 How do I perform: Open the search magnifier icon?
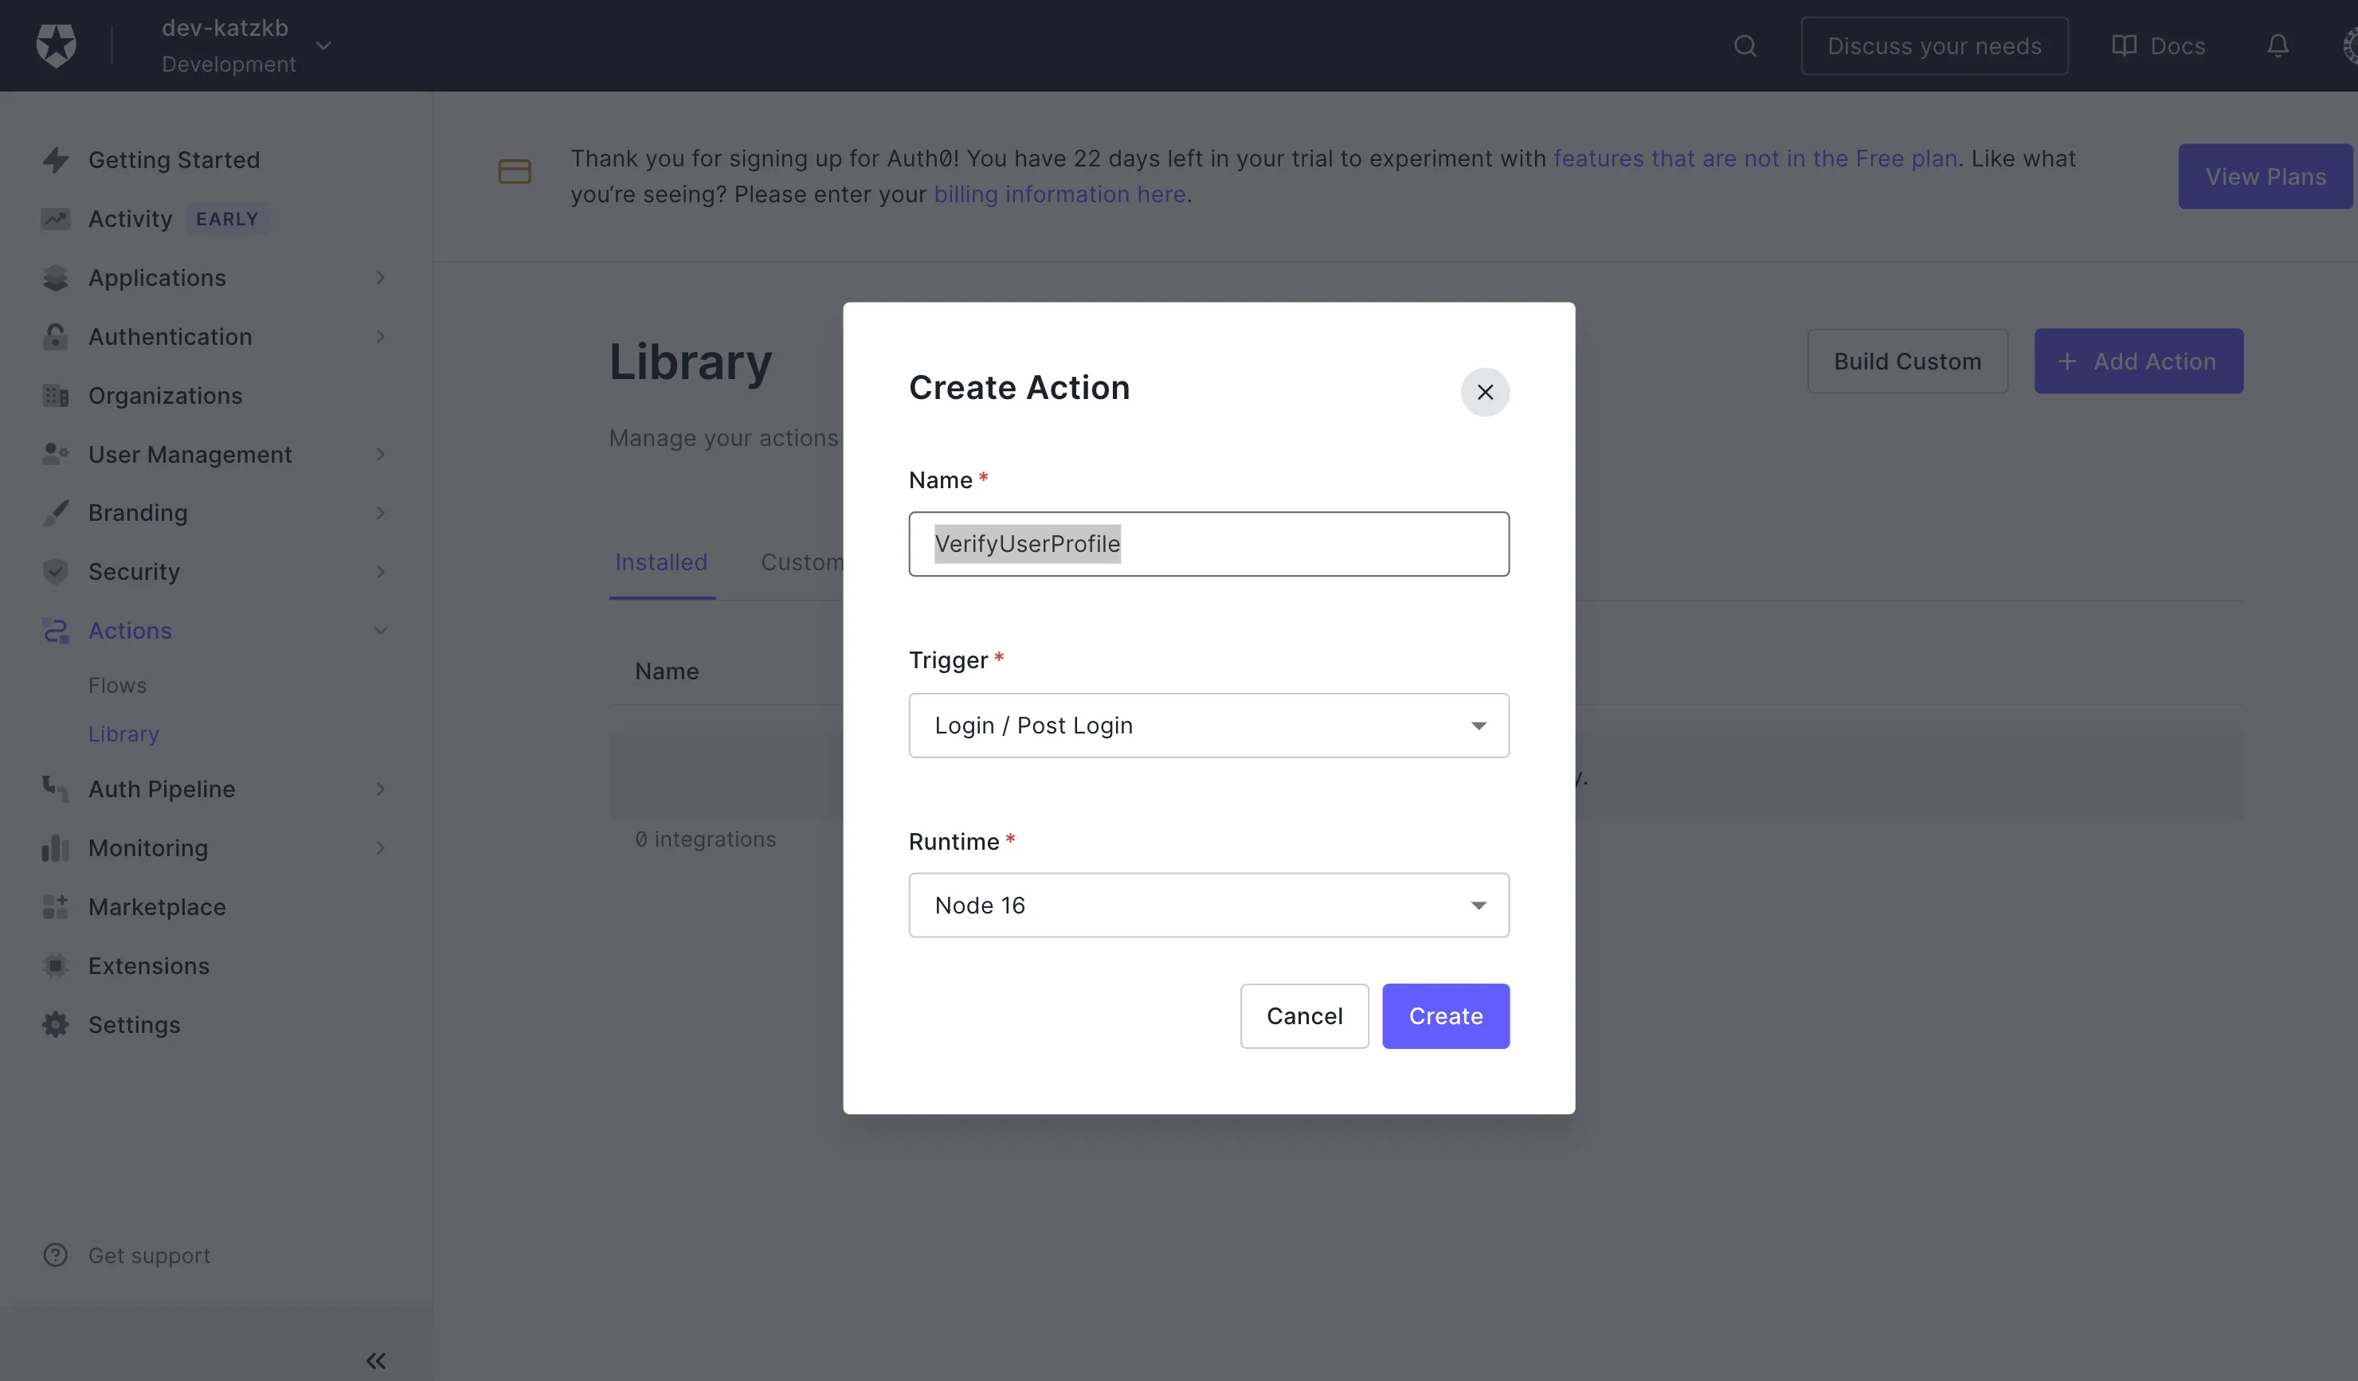coord(1745,46)
